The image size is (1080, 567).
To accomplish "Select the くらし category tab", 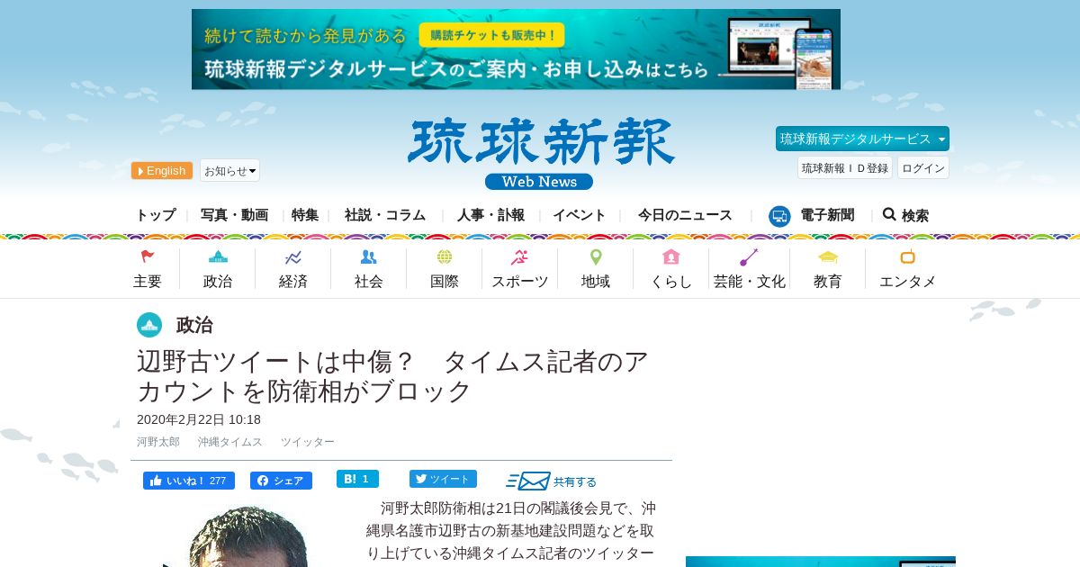I will (x=671, y=282).
